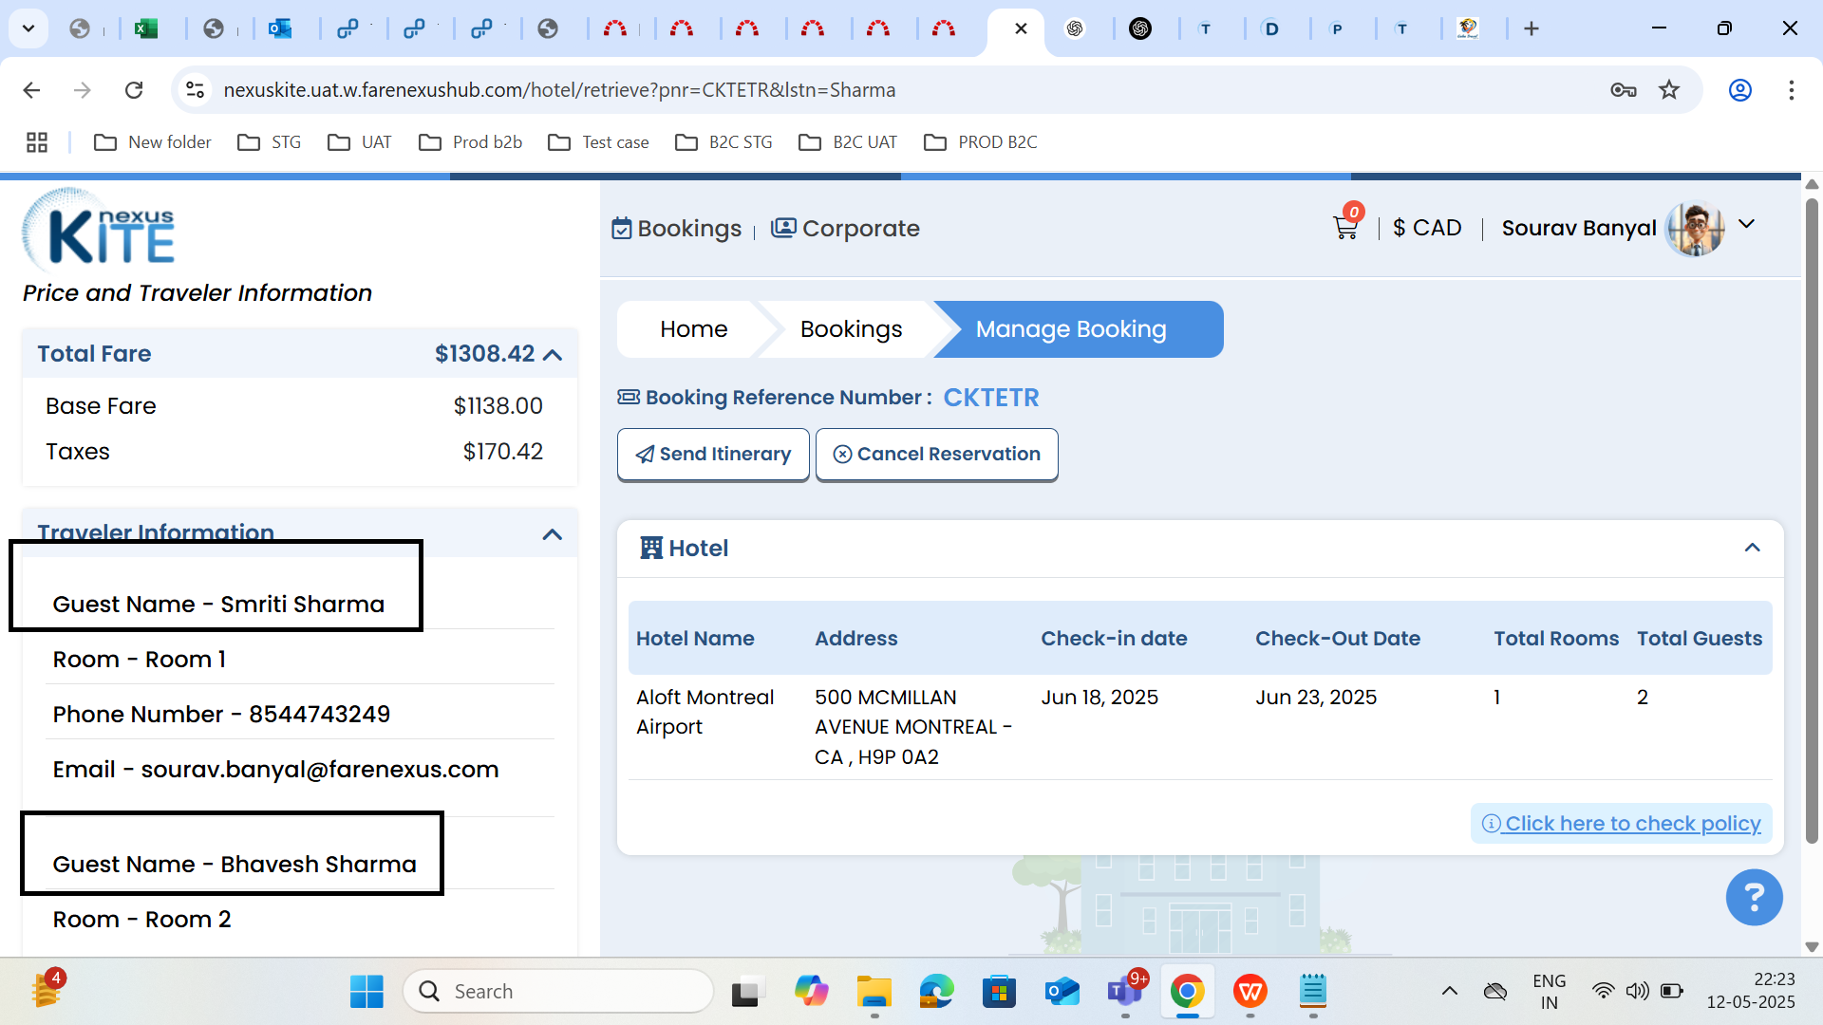Open the Chrome profile icon
Screen dimensions: 1823x1025
1739,90
